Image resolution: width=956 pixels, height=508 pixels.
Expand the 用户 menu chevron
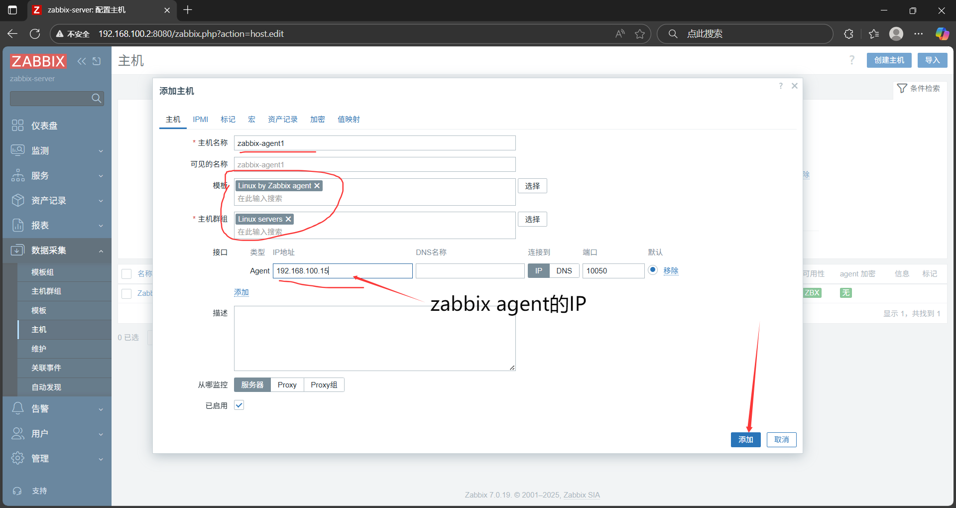pyautogui.click(x=101, y=434)
